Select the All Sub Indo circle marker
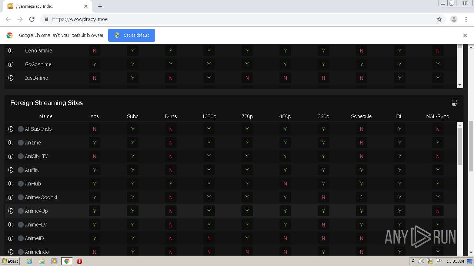The width and height of the screenshot is (474, 266). point(21,129)
